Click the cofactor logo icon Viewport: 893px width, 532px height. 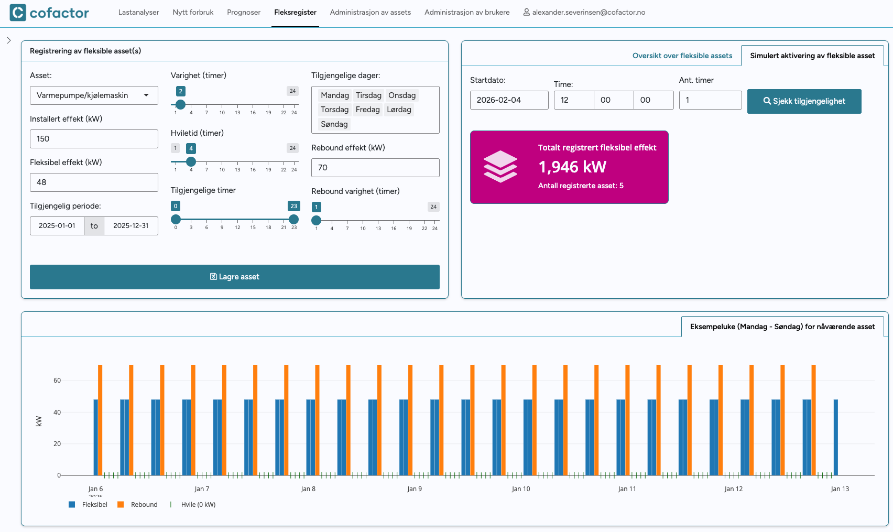coord(18,13)
